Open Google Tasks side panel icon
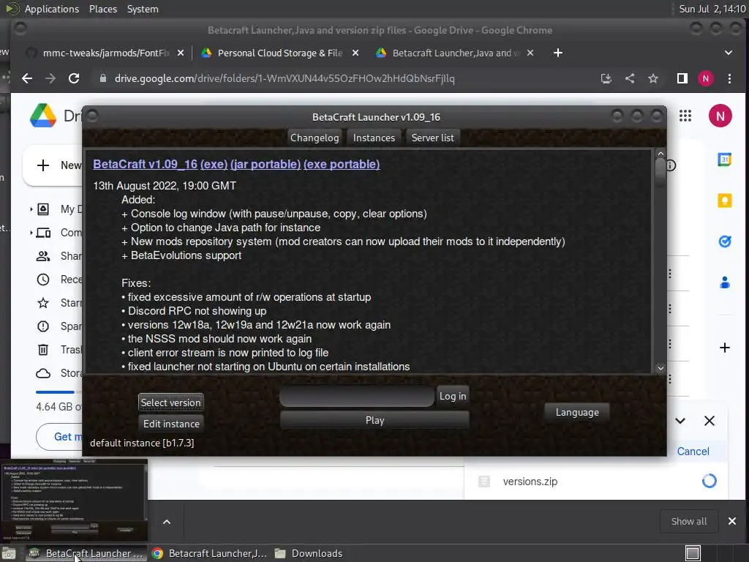749x562 pixels. [x=725, y=241]
